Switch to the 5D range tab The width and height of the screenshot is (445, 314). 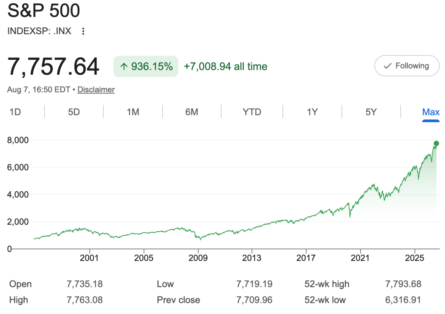(x=74, y=112)
